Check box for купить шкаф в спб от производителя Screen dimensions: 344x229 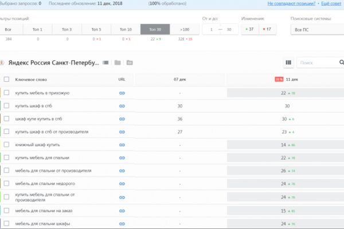click(x=6, y=132)
